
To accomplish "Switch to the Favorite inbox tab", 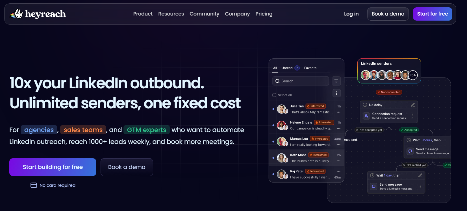I will (310, 68).
